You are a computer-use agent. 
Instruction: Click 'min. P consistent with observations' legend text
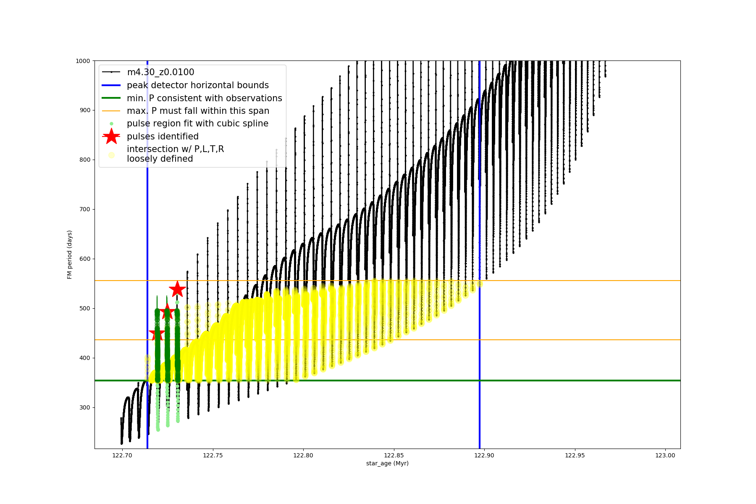click(204, 98)
